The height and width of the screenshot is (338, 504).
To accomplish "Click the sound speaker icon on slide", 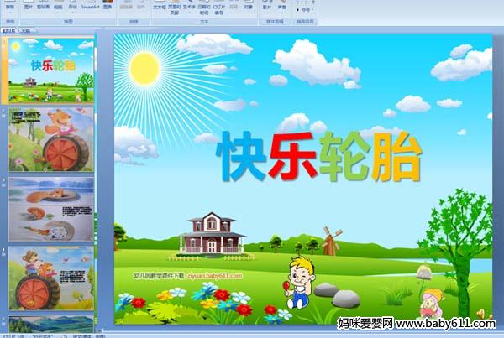I will pos(480,313).
